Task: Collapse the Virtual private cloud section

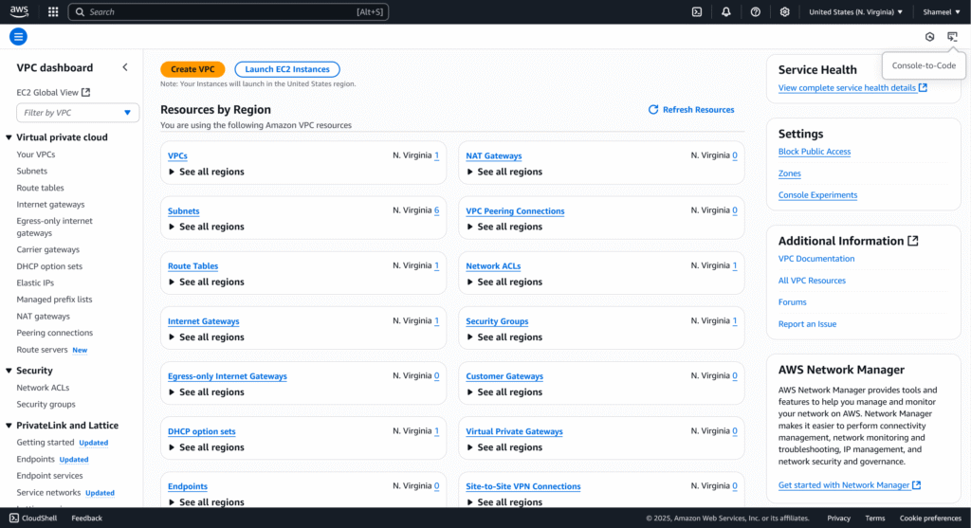Action: 9,137
